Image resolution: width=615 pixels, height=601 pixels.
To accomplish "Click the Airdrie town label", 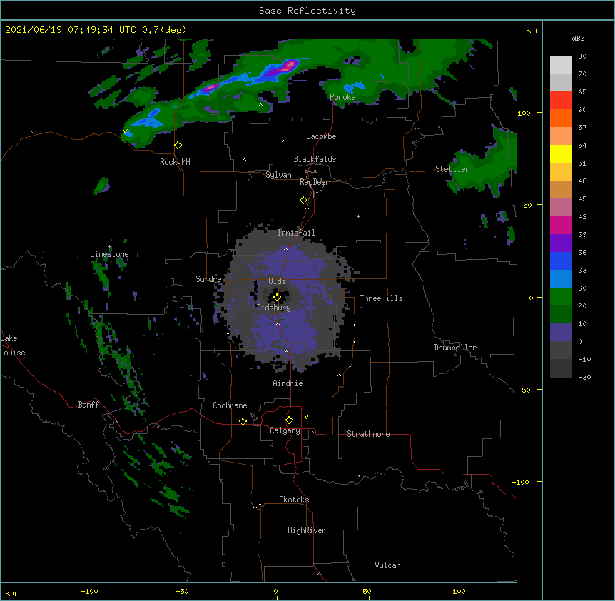I will 288,383.
